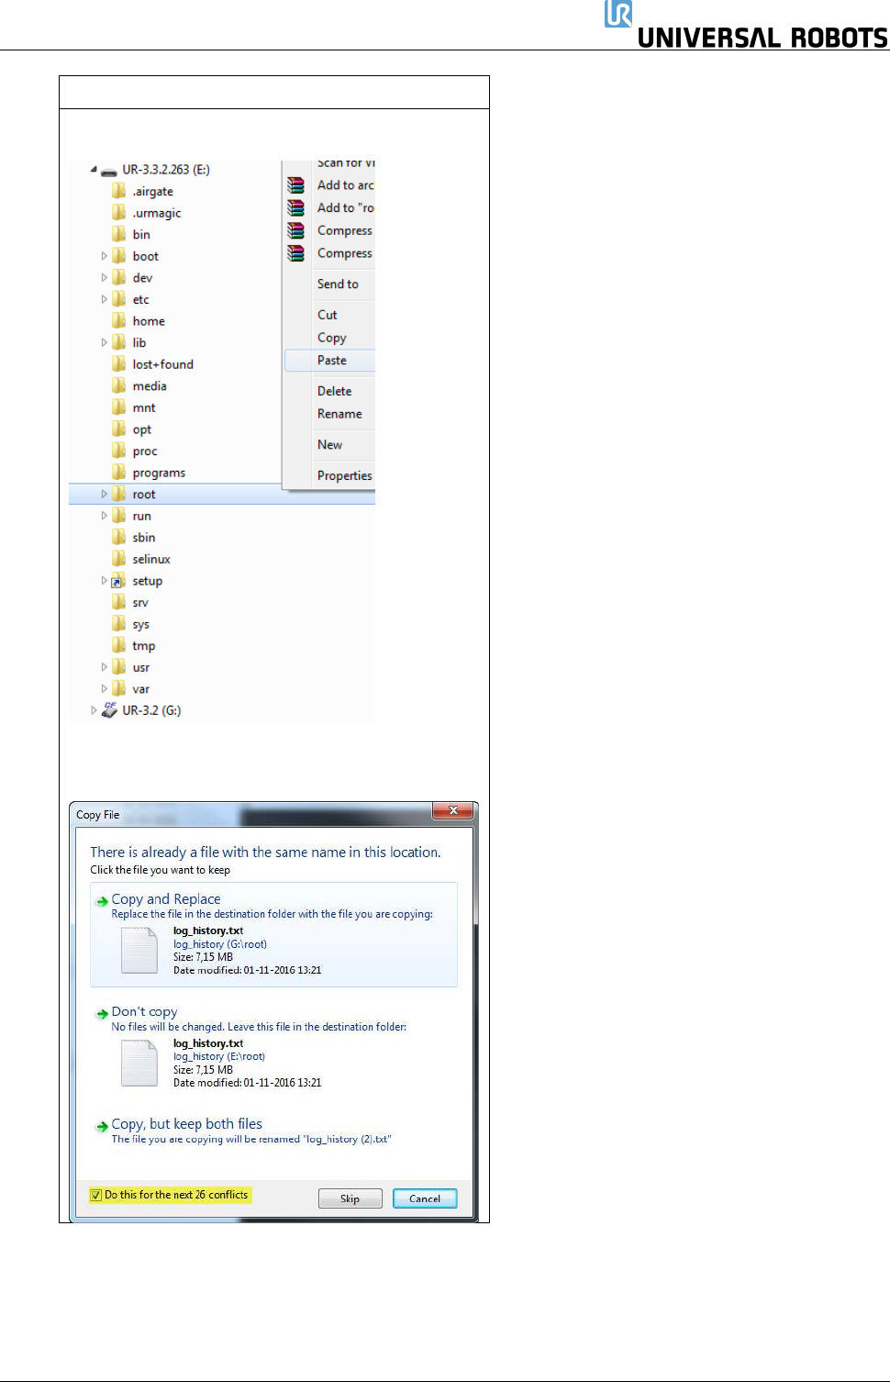Image resolution: width=890 pixels, height=1382 pixels.
Task: Click the Skip button
Action: [350, 1198]
